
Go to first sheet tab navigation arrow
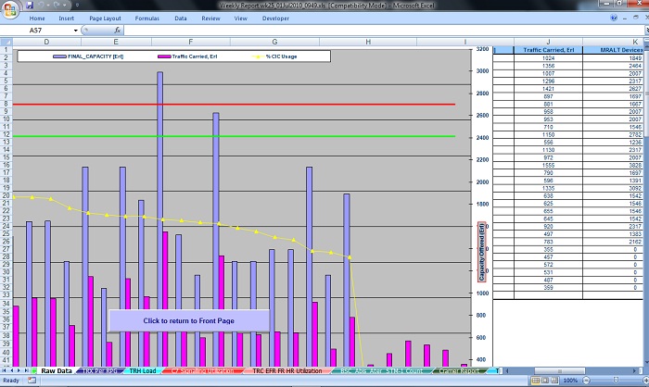5,370
